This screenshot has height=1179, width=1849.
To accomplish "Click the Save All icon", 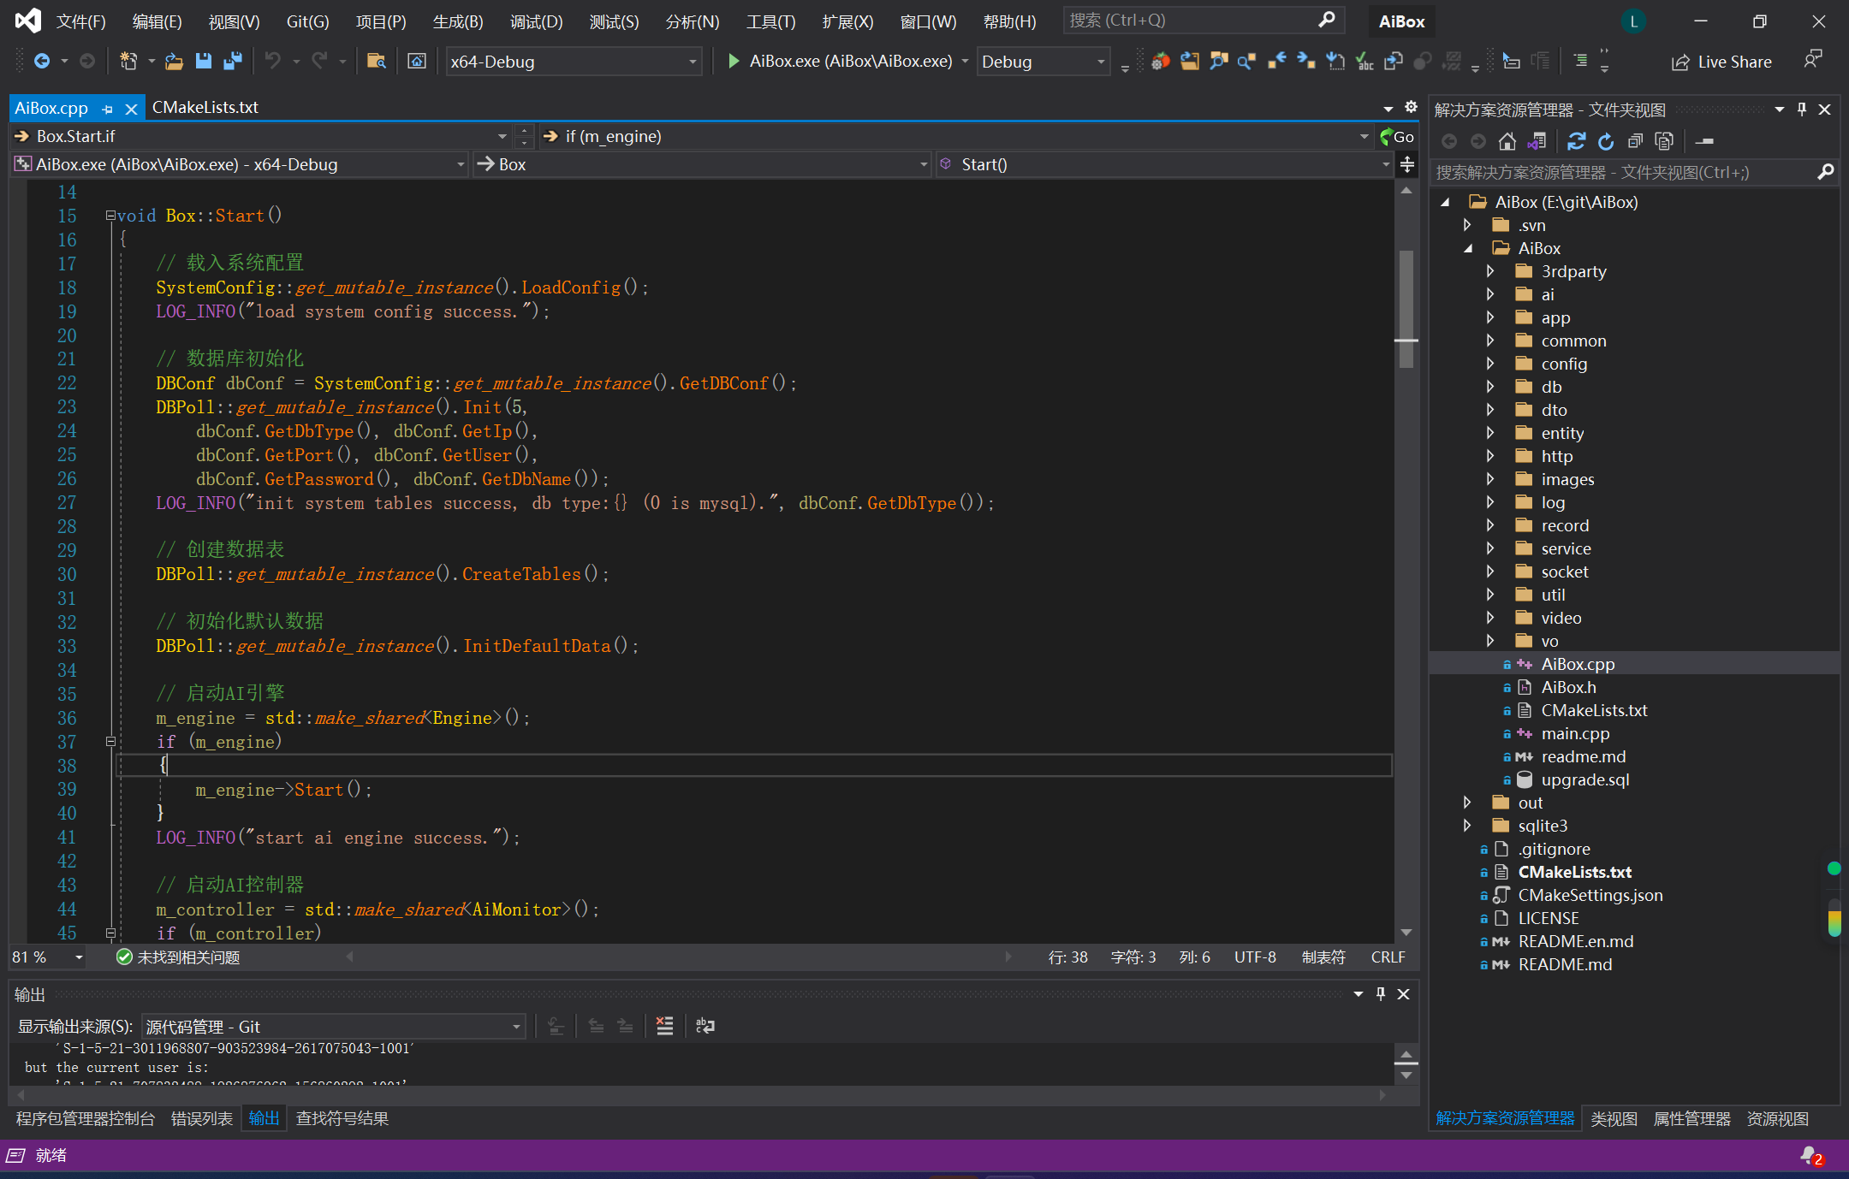I will coord(232,61).
